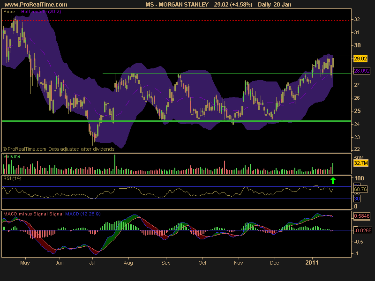Click the last green candlestick on 20 Jan
375x281 pixels.
(333, 63)
